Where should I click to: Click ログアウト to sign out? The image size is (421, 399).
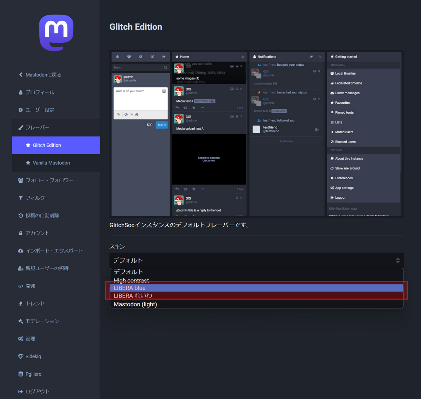coord(37,391)
